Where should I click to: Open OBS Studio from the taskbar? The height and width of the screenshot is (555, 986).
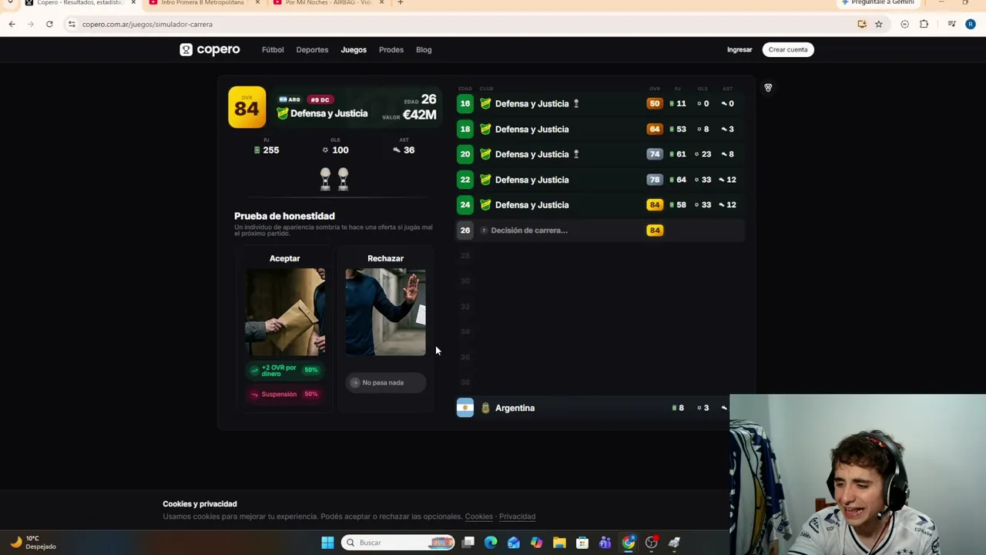coord(652,543)
